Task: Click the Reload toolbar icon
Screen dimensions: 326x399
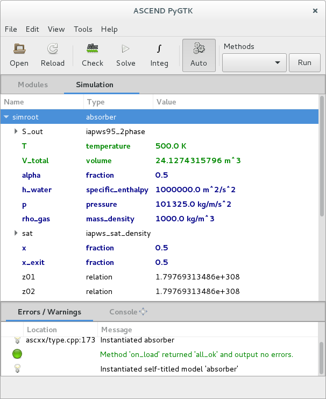Action: [53, 49]
